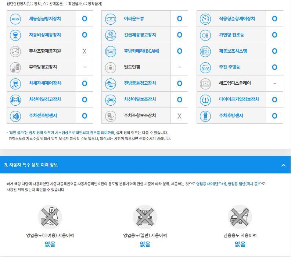Screen dimensions: 291x257
Task: Click the 영업용도(일반) taxi icon
Action: point(145,217)
